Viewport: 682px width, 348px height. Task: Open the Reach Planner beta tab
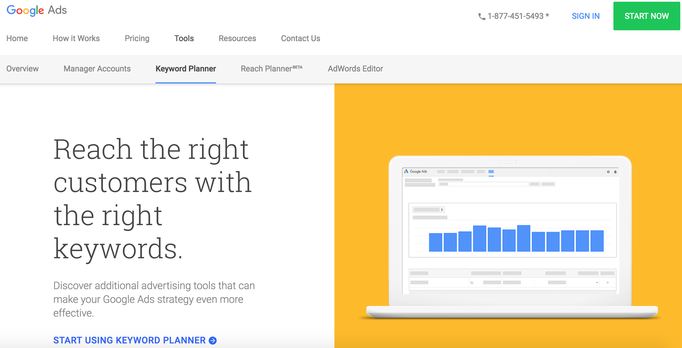271,69
